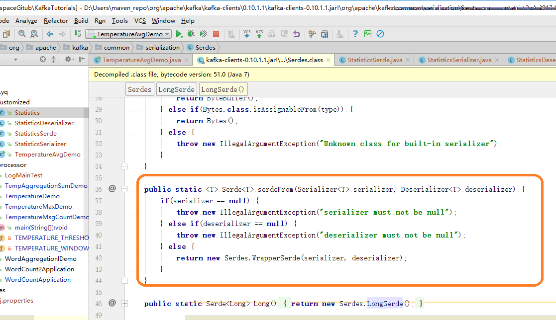Navigate forward with the gray right arrow
Screen dimensions: 556x320
tap(62, 34)
